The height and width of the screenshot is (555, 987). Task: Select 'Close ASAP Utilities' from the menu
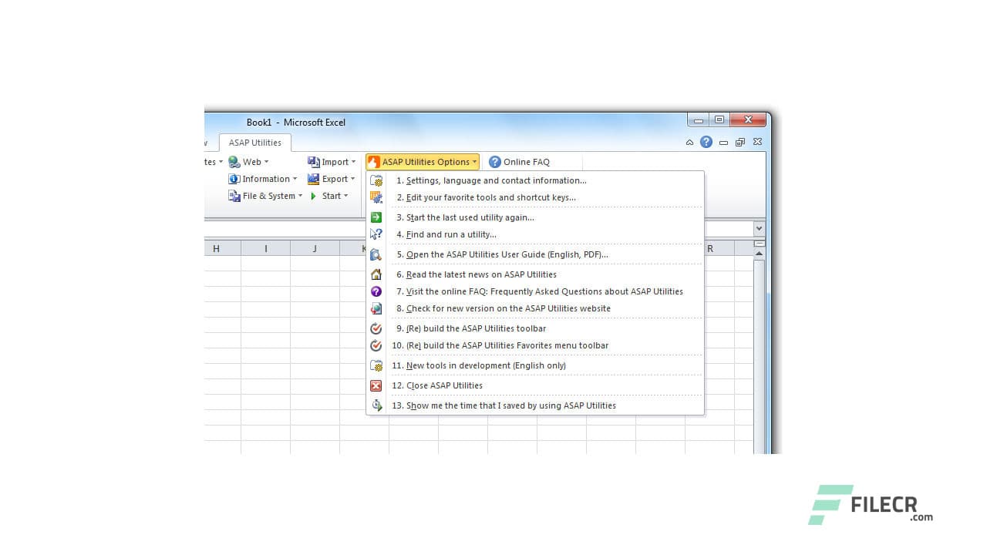click(439, 385)
